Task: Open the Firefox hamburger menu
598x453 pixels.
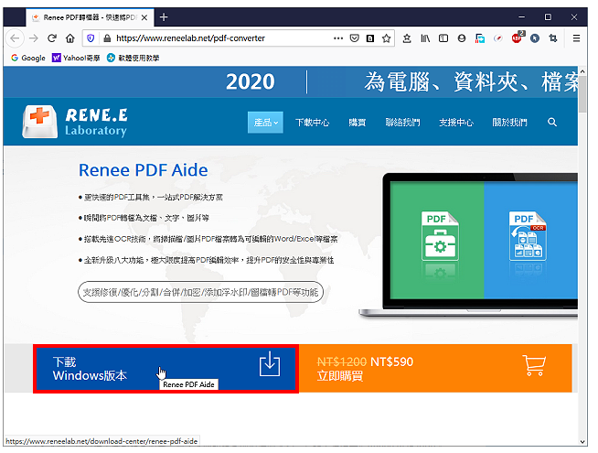Action: (576, 38)
